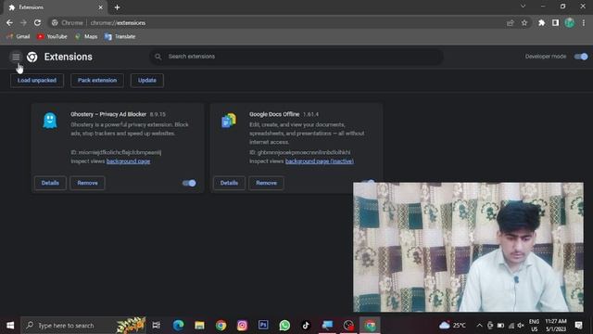Screen dimensions: 593x334
Task: Open the tab search chevron
Action: coord(523,6)
